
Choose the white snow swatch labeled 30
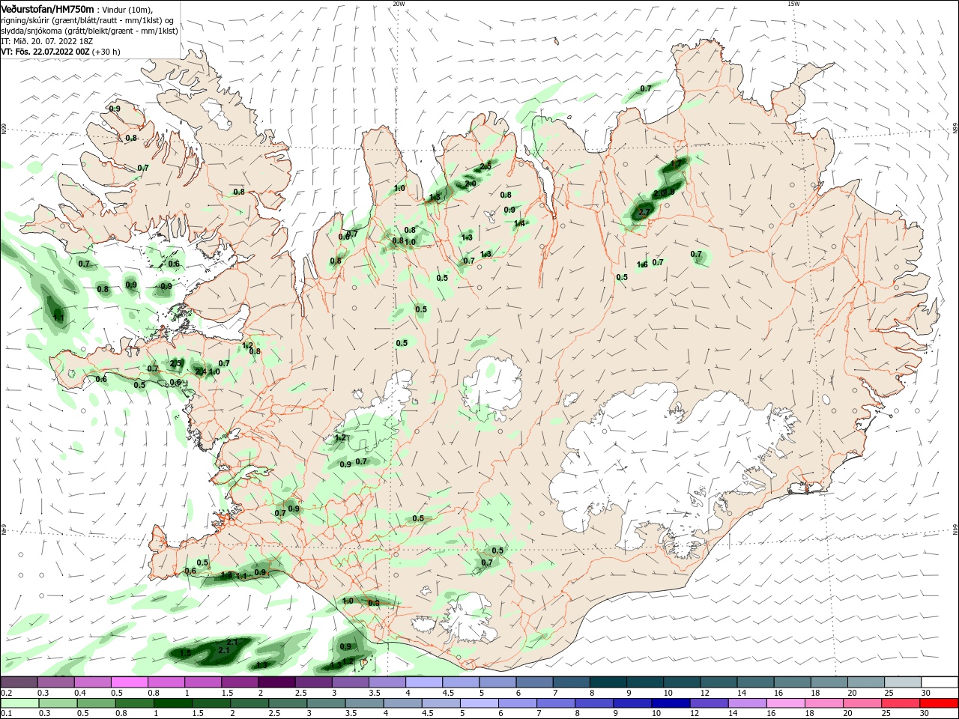click(x=940, y=682)
